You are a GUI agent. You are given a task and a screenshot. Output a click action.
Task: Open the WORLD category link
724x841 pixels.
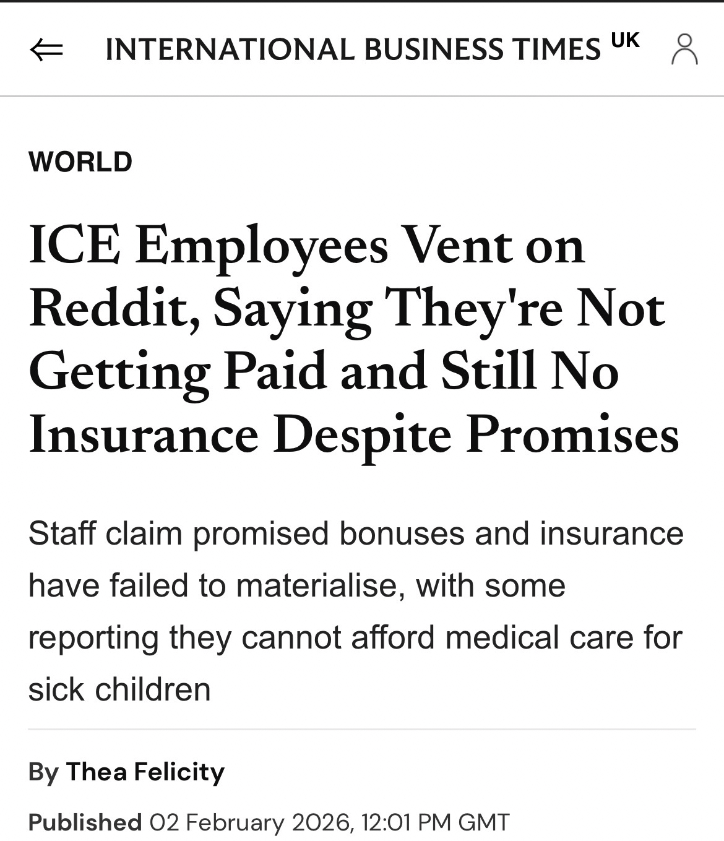pyautogui.click(x=80, y=162)
